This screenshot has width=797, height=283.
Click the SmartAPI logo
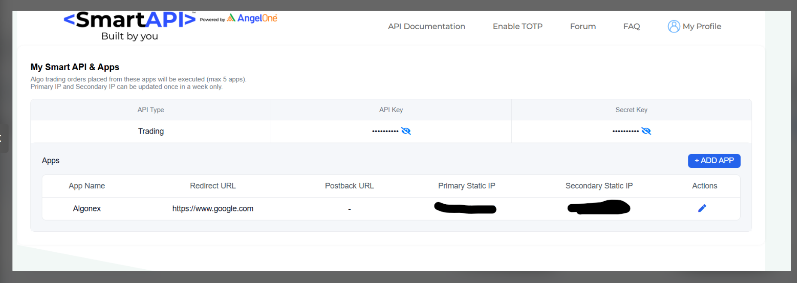(x=130, y=20)
